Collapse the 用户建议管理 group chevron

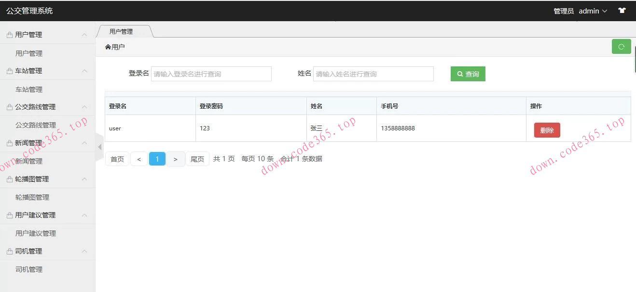pyautogui.click(x=84, y=215)
